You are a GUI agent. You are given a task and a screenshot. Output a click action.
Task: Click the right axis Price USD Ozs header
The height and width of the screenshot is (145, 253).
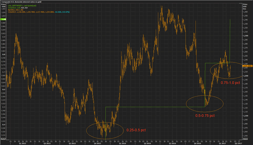click(x=245, y=6)
